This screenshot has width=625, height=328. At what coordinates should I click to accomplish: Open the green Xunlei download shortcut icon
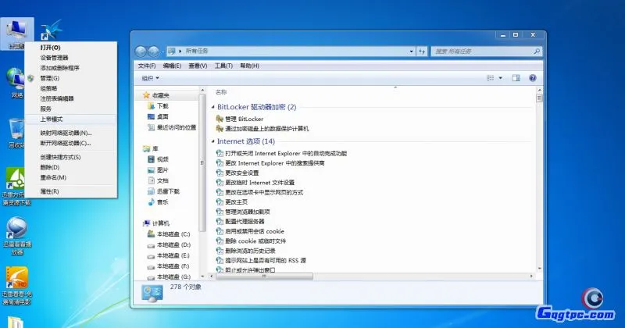(x=16, y=186)
